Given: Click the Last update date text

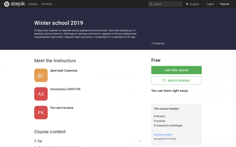Looking at the screenshot, I should (x=165, y=139).
